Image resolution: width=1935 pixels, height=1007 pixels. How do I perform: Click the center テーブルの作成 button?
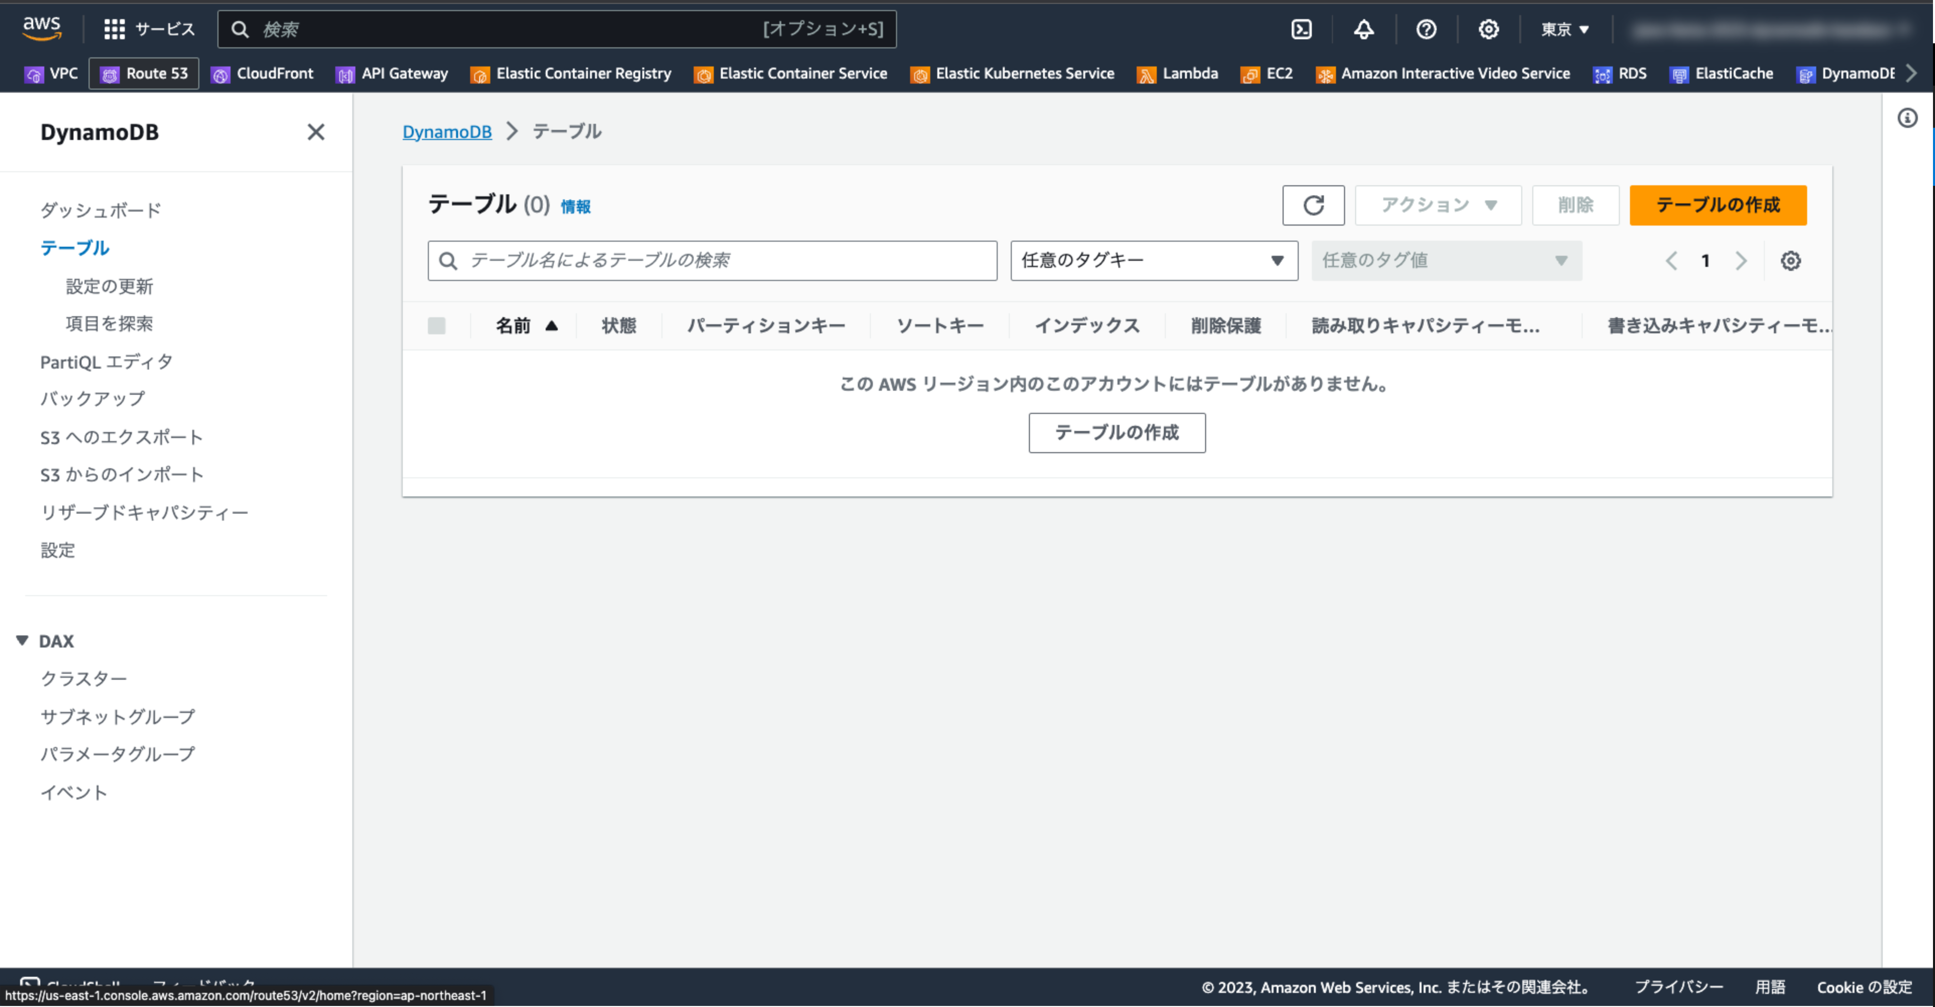coord(1117,433)
